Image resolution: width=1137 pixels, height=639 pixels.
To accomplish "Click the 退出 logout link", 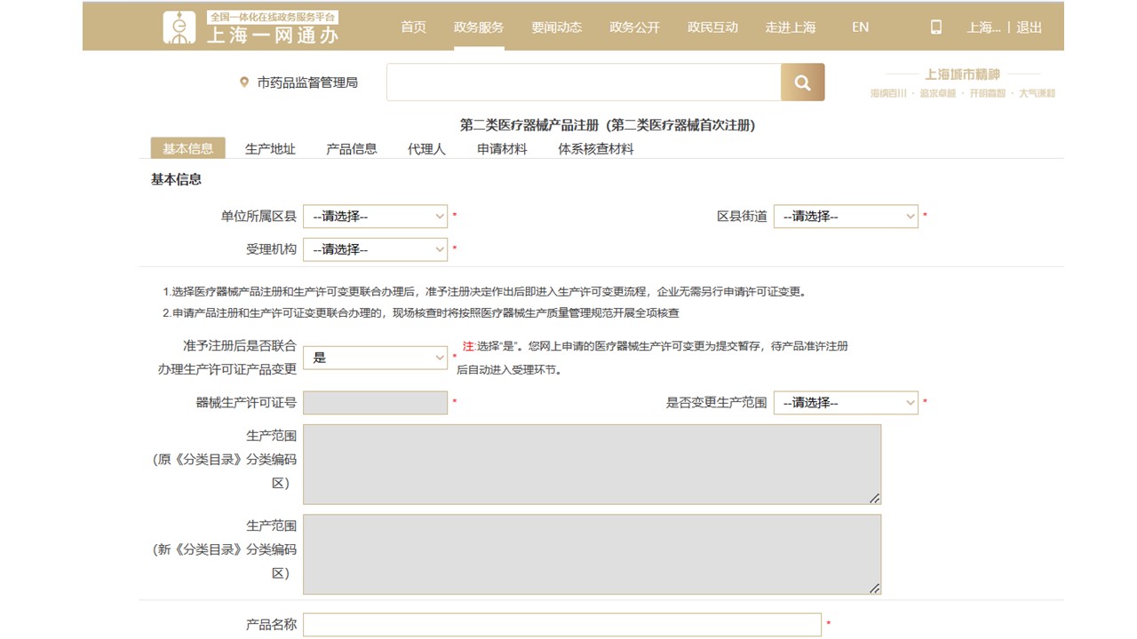I will 1030,28.
